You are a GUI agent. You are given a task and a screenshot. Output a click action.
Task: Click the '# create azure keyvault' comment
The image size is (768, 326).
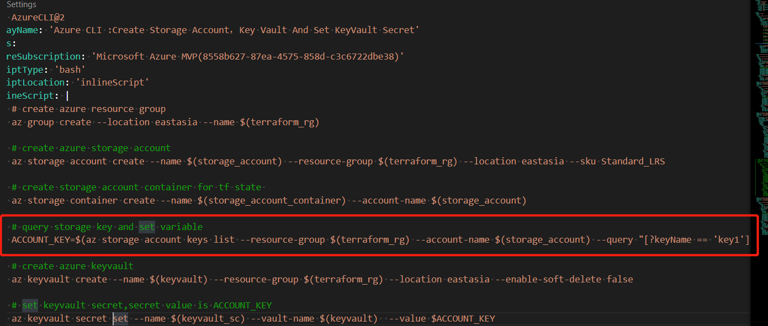[72, 266]
